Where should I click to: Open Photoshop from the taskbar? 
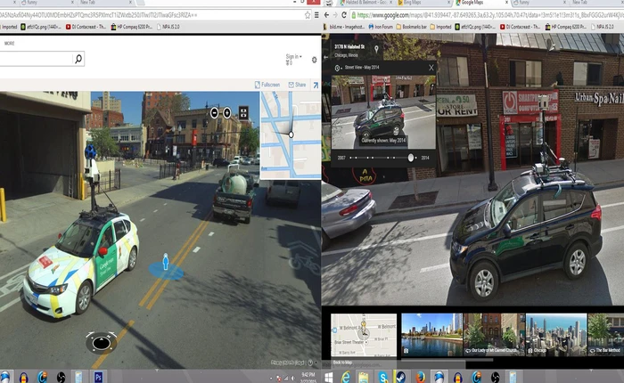(98, 377)
